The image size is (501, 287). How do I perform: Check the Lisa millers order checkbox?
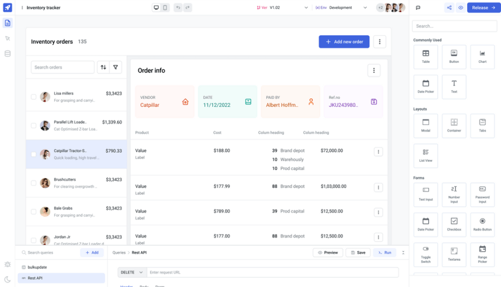[33, 96]
